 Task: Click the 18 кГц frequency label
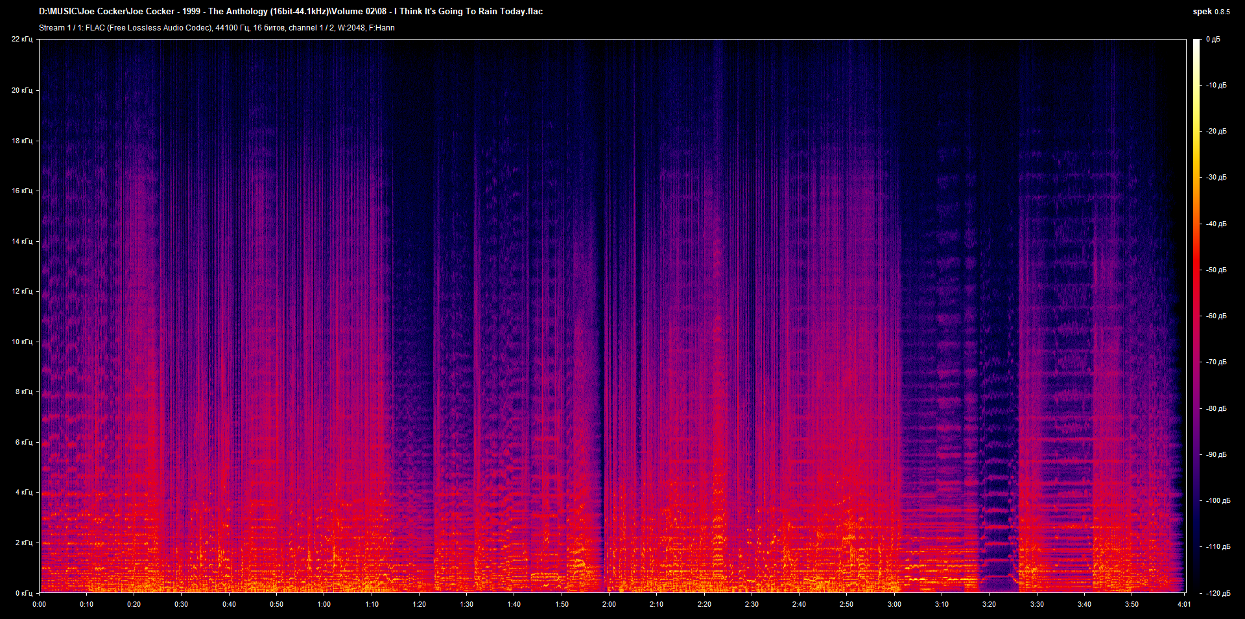click(x=22, y=141)
